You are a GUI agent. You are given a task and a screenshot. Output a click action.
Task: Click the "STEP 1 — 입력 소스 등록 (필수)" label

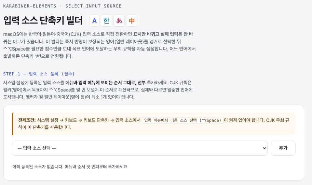click(x=39, y=74)
